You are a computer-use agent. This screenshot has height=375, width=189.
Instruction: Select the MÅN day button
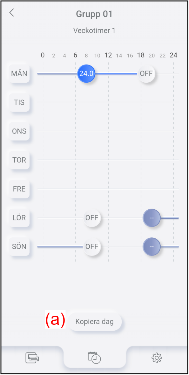coord(19,74)
